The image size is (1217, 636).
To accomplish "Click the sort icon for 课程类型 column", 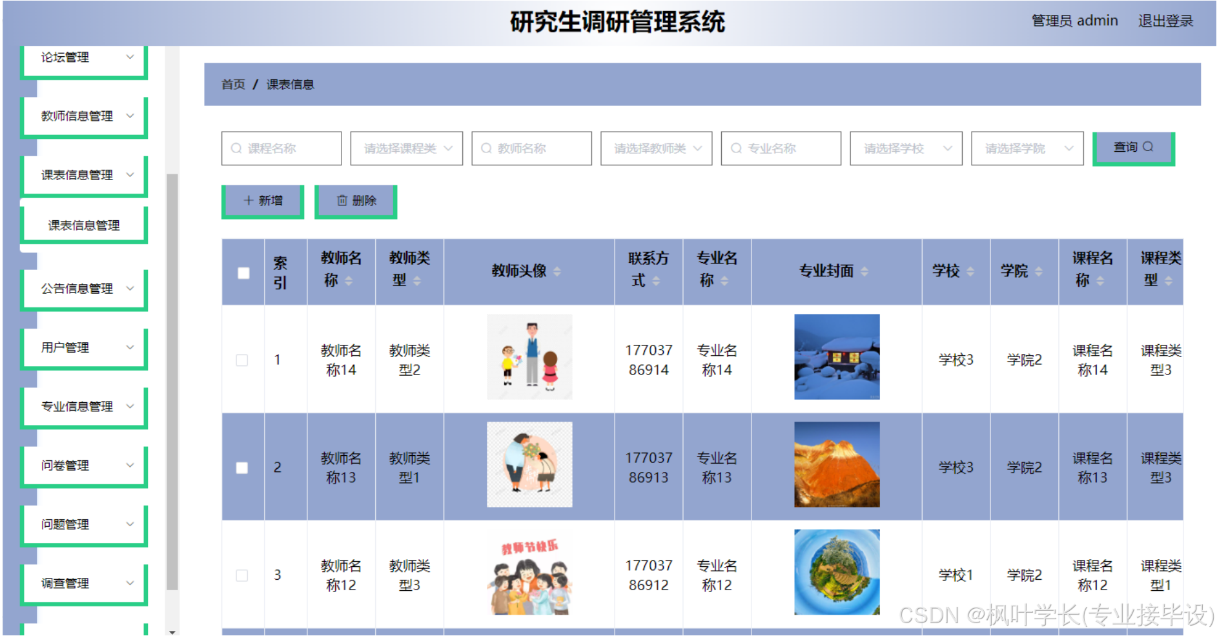I will (x=1169, y=281).
